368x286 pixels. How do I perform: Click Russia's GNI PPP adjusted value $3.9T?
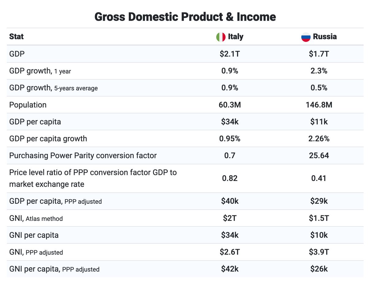(x=319, y=252)
